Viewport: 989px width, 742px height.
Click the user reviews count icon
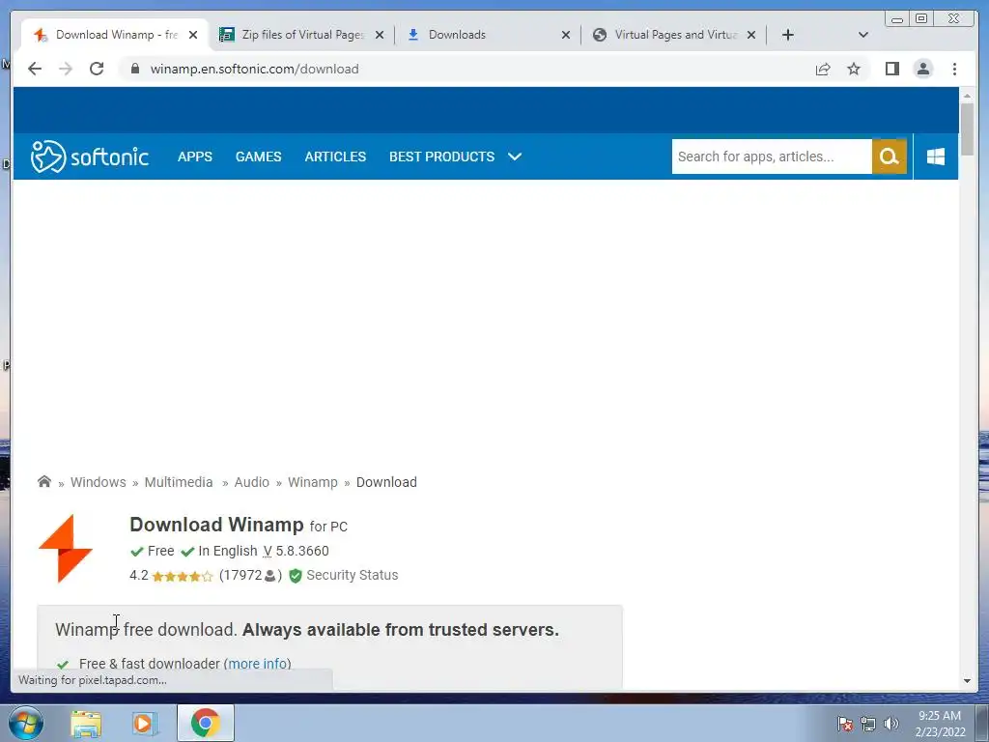point(270,576)
